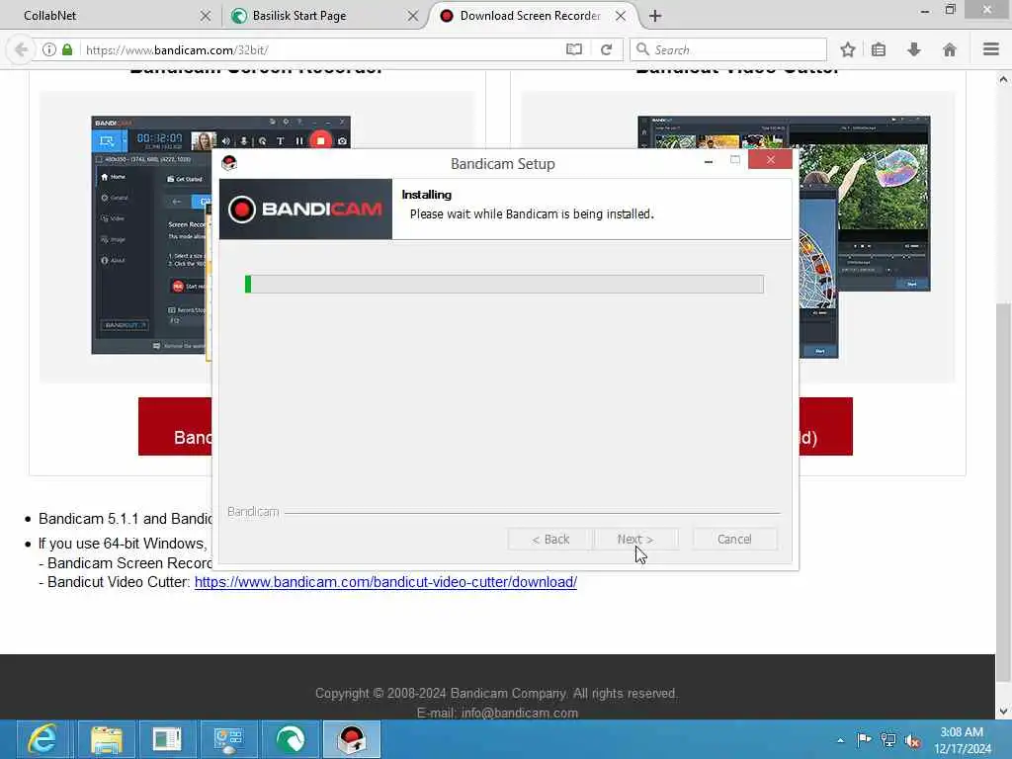Image resolution: width=1012 pixels, height=759 pixels.
Task: Click the disabled Back button in Setup
Action: tap(549, 539)
